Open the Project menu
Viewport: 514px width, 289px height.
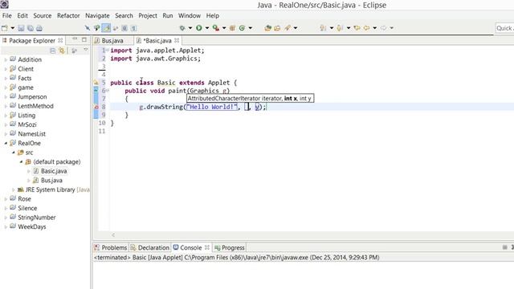coord(148,16)
